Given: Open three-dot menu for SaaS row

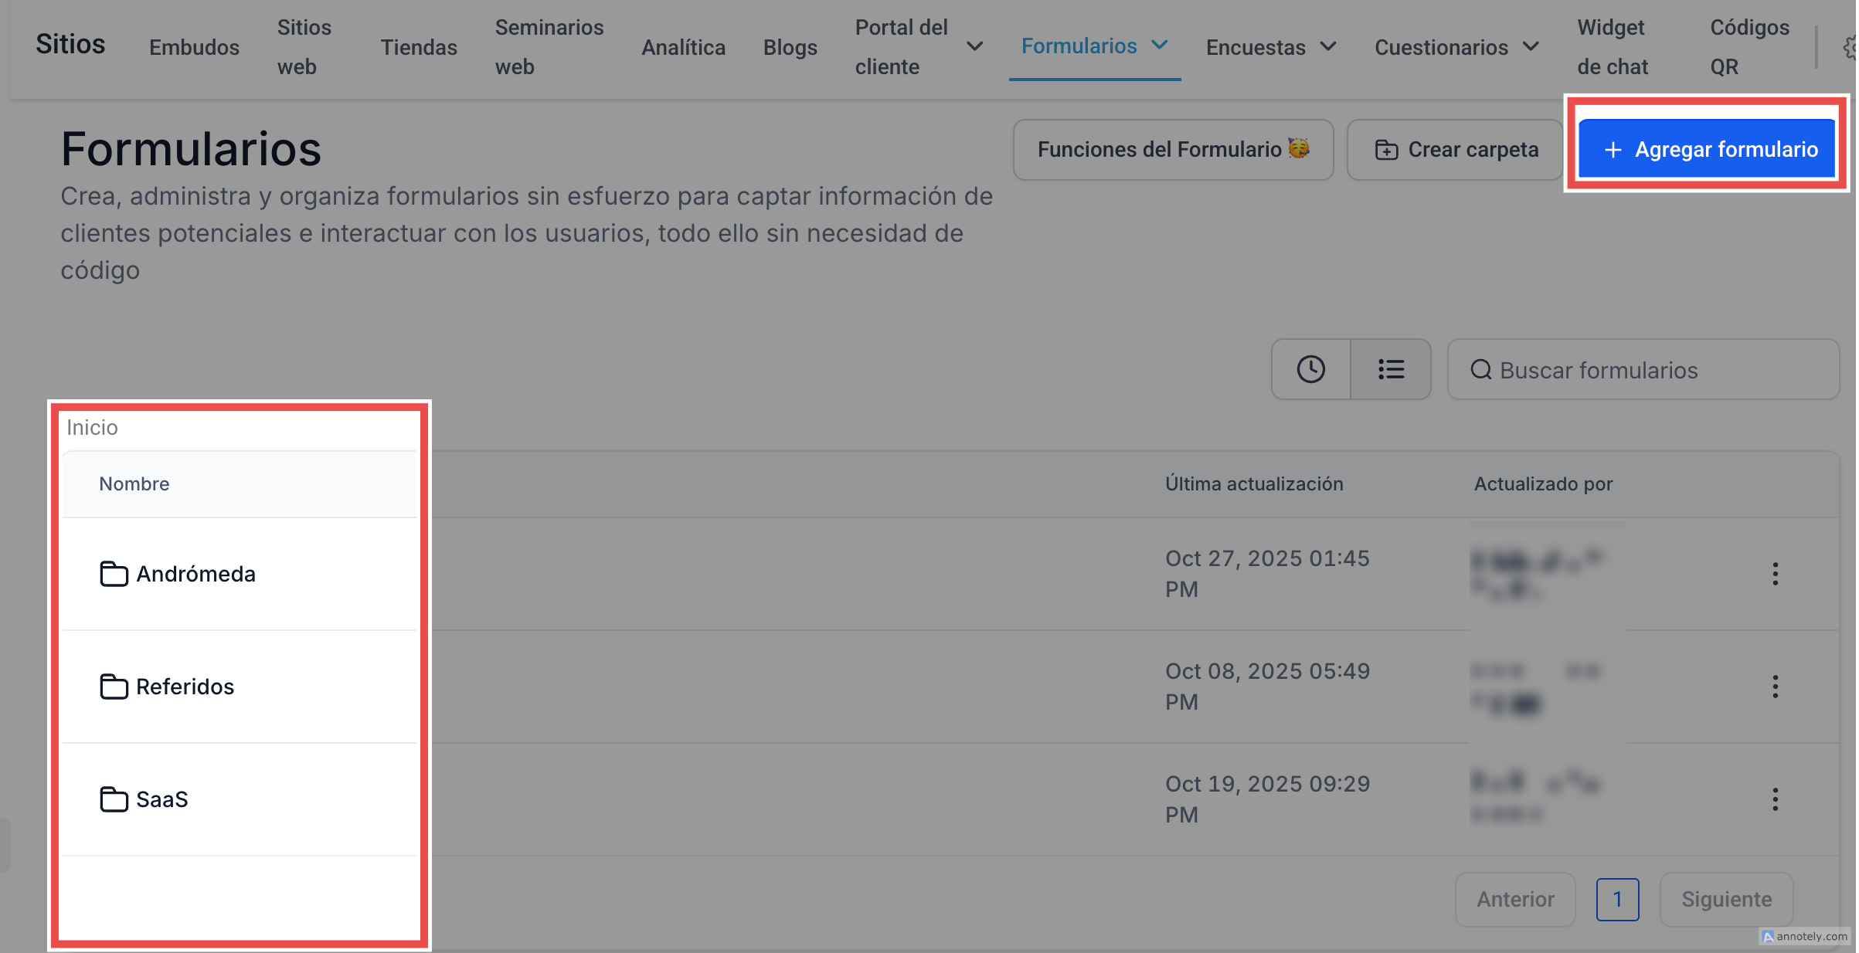Looking at the screenshot, I should tap(1775, 799).
